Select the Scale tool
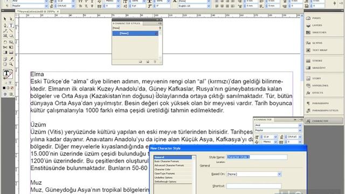The width and height of the screenshot is (345, 194). pos(11,42)
